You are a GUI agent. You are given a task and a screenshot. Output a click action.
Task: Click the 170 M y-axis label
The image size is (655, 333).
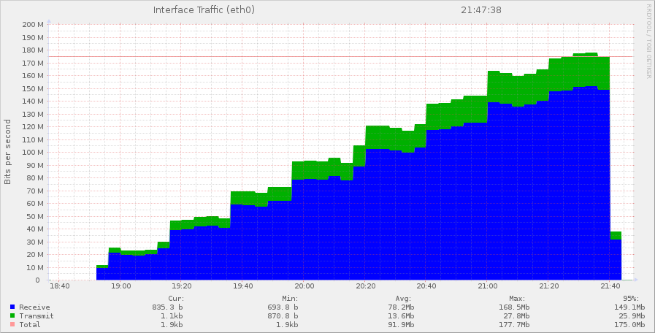[x=33, y=63]
